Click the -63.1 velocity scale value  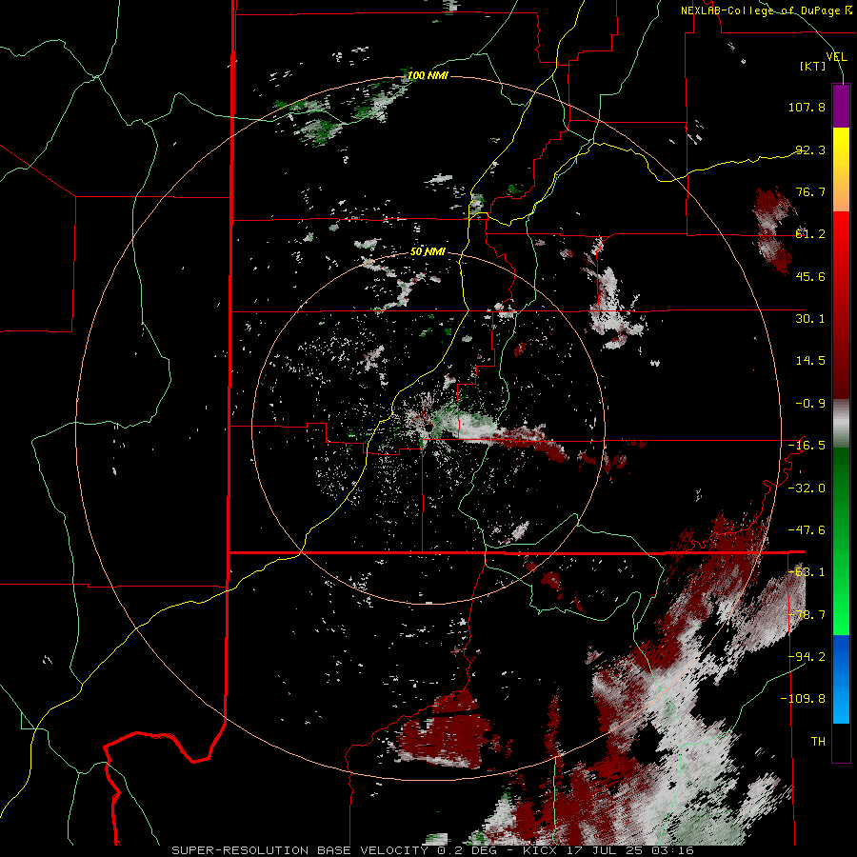807,572
